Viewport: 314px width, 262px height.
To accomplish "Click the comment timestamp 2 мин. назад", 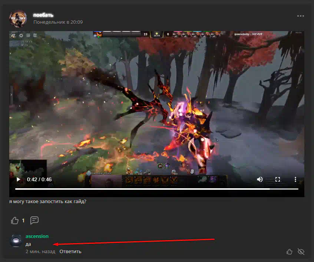I will (x=40, y=252).
